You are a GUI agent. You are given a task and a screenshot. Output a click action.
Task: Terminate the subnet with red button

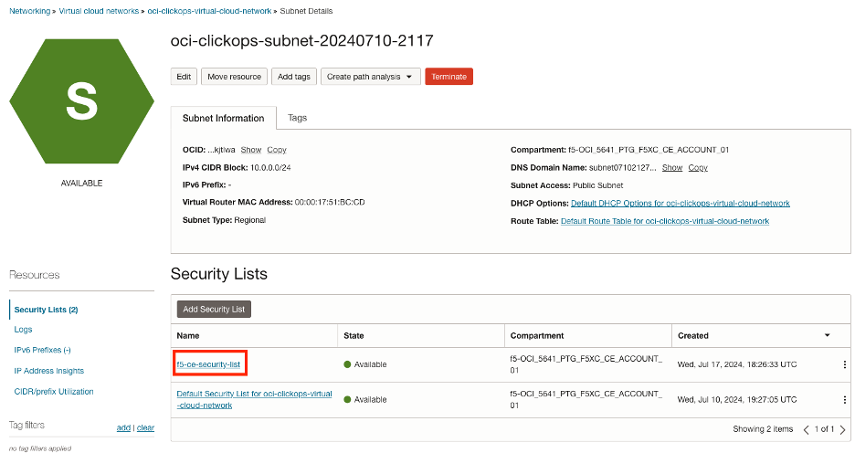(449, 77)
